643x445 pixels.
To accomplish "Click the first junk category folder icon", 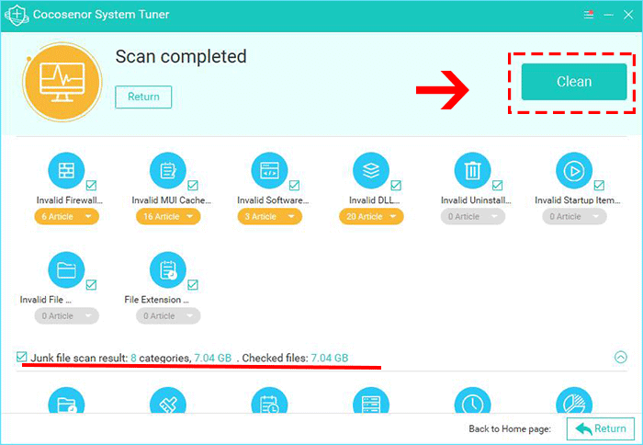I will (66, 400).
